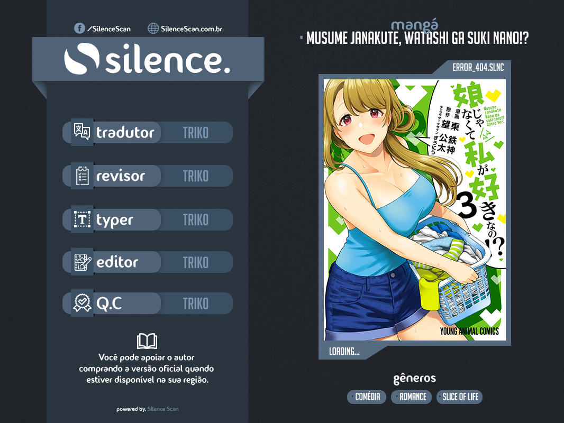Viewport: 564px width, 423px height.
Task: Select the Slice of Life genre tag
Action: point(459,397)
